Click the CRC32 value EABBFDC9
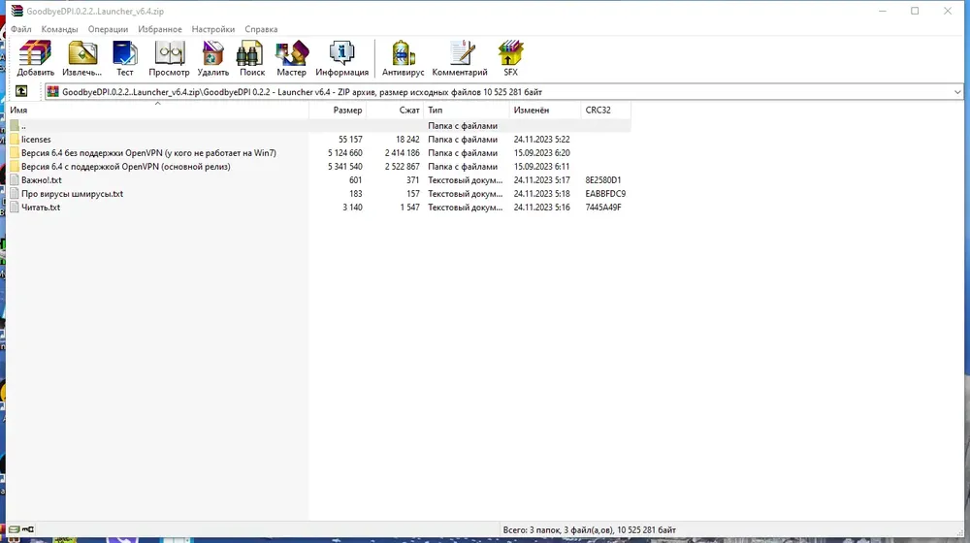This screenshot has width=970, height=543. pos(605,194)
